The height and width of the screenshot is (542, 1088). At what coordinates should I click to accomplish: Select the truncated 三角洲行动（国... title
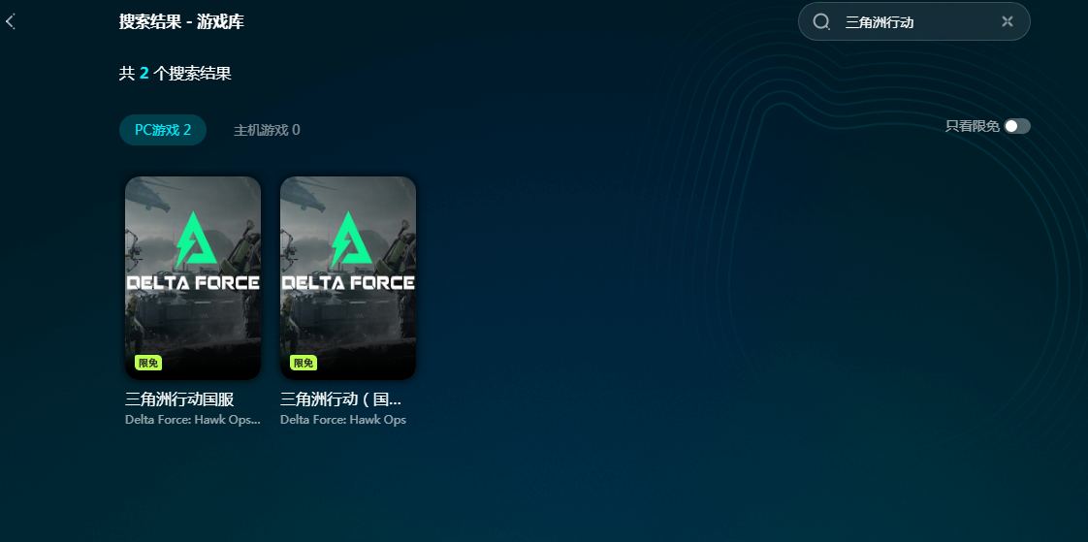point(340,399)
